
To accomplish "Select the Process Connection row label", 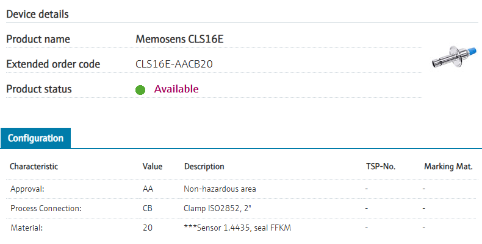I will [x=46, y=208].
